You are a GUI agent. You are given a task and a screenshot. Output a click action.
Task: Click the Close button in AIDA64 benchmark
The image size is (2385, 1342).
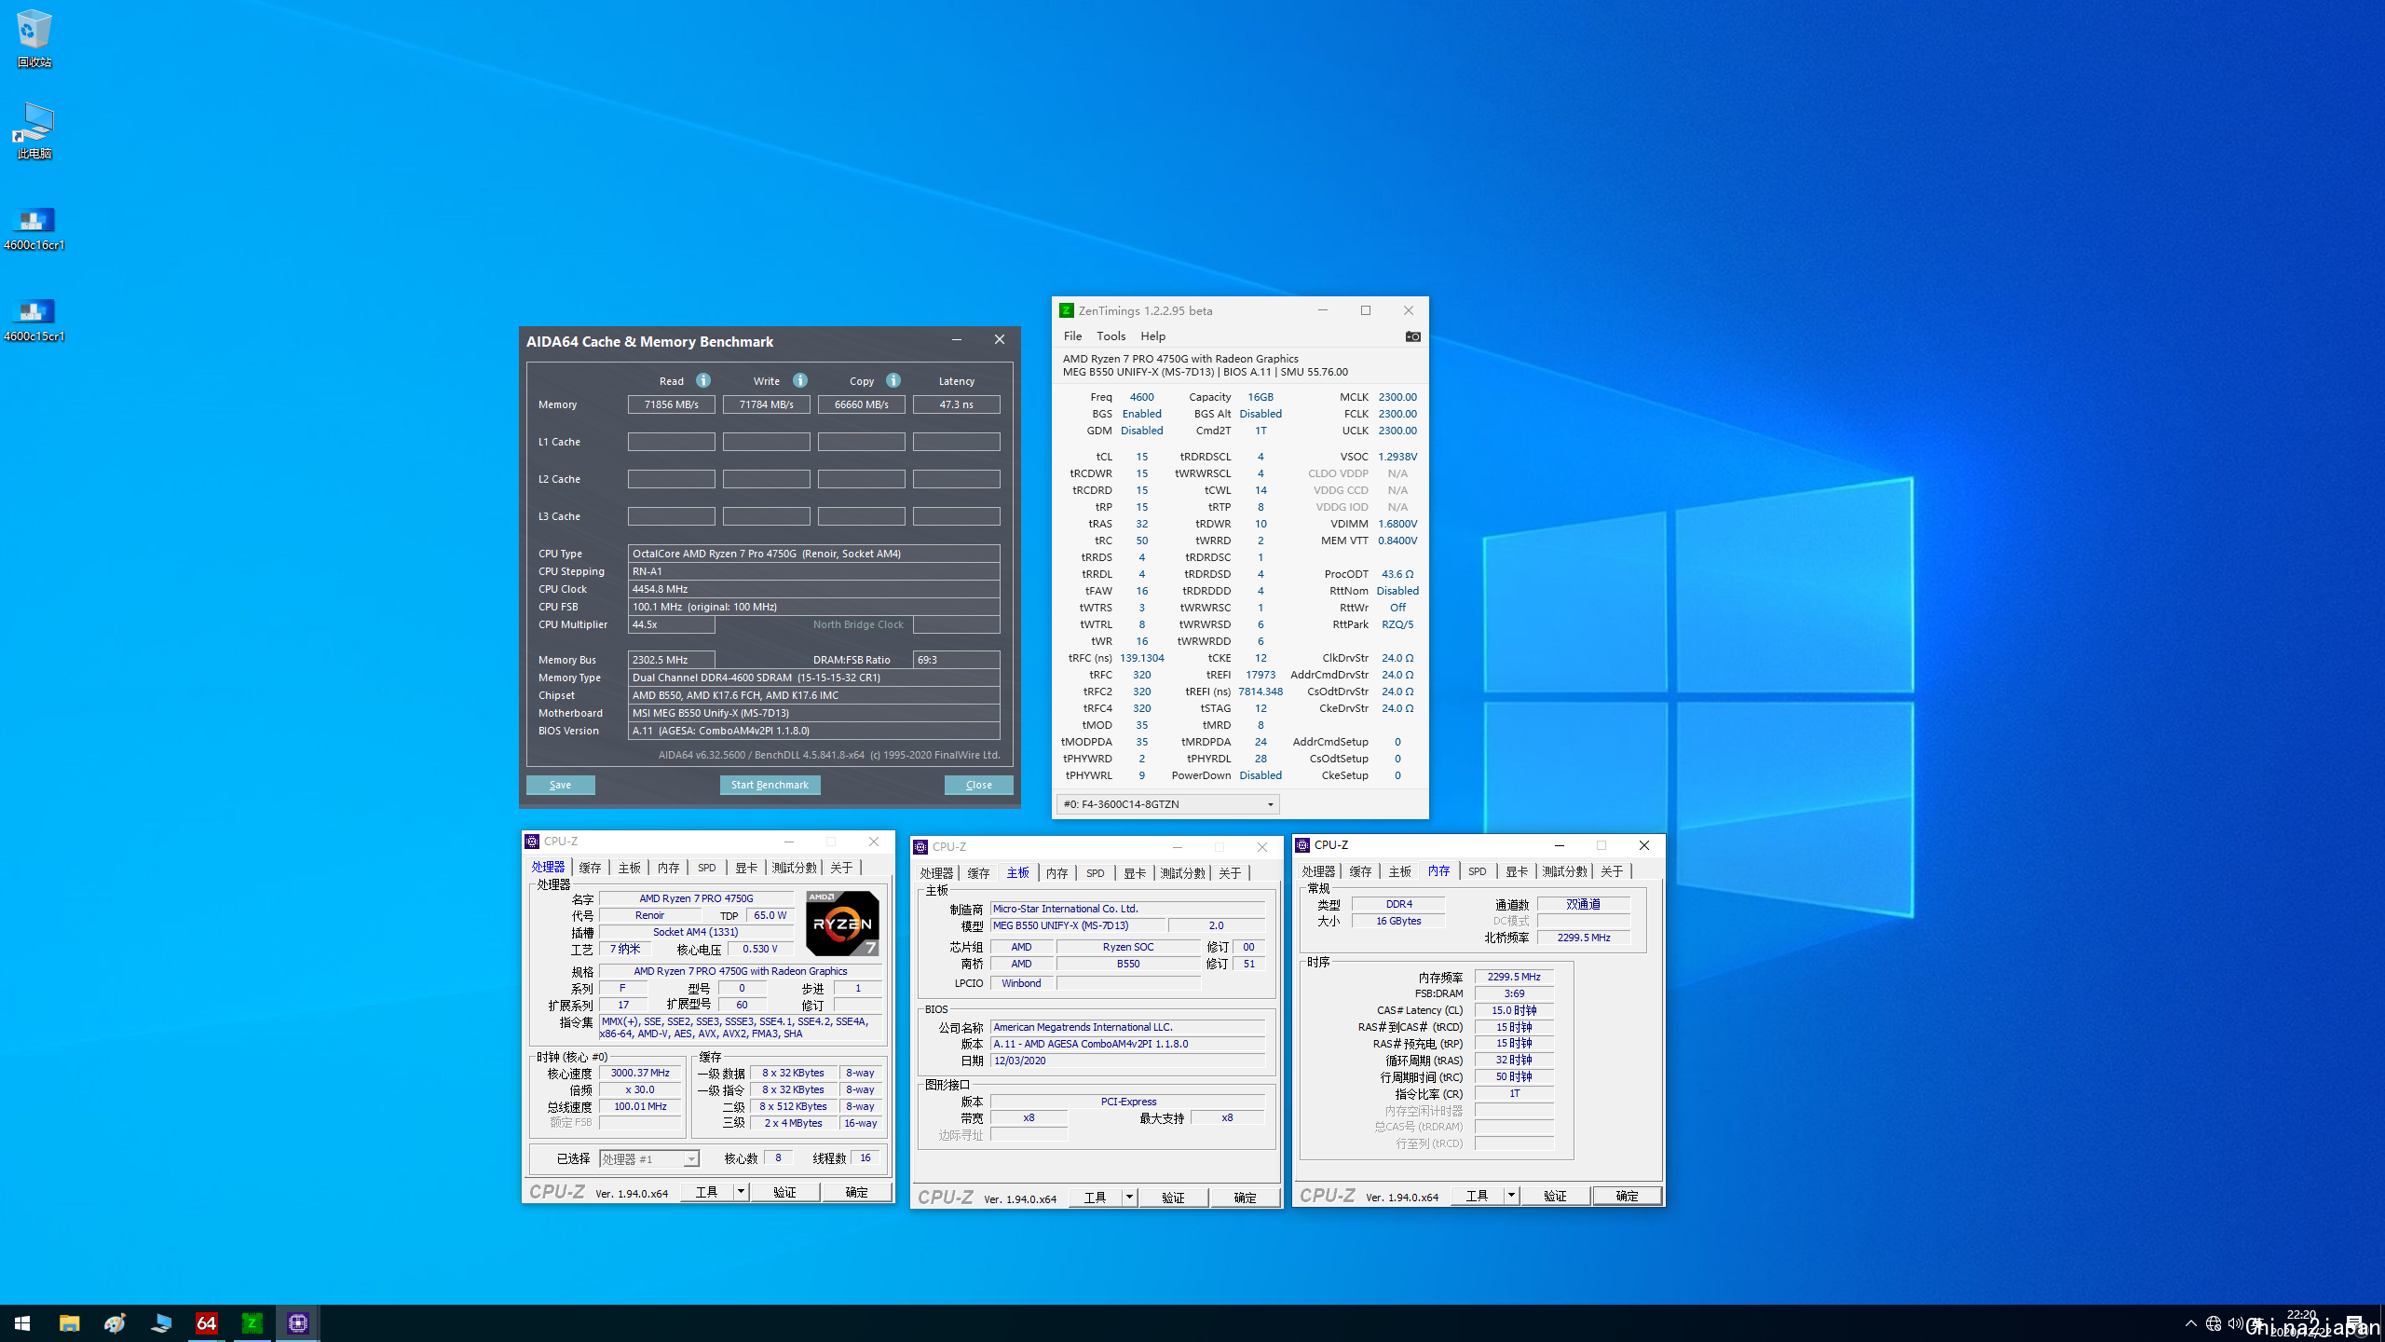pos(978,785)
